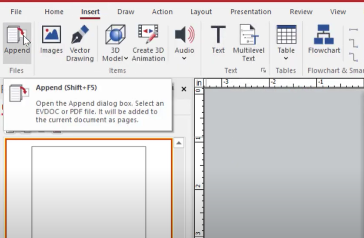Choose the Multilevel Text tool
The width and height of the screenshot is (364, 238).
click(x=248, y=35)
